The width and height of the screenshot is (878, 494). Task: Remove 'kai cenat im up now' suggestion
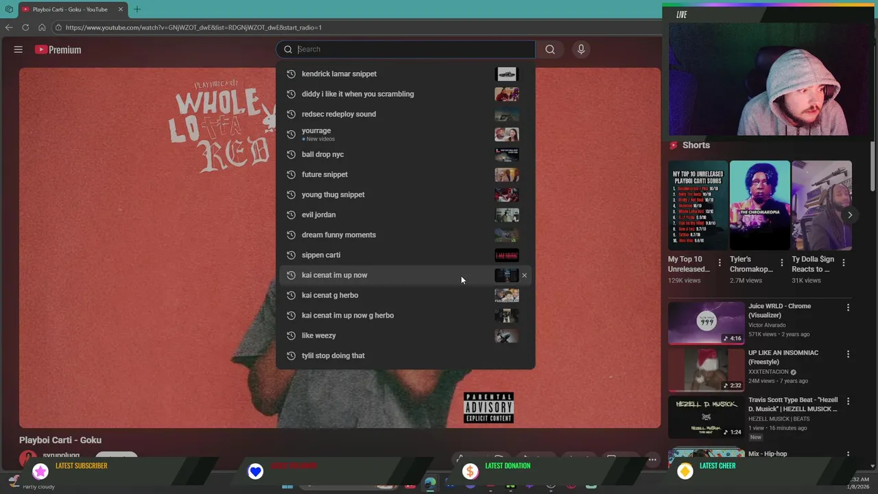pos(524,275)
